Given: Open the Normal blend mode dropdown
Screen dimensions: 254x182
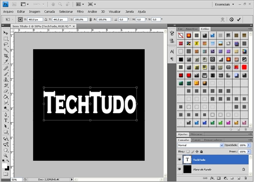Looking at the screenshot, I should click(x=221, y=145).
